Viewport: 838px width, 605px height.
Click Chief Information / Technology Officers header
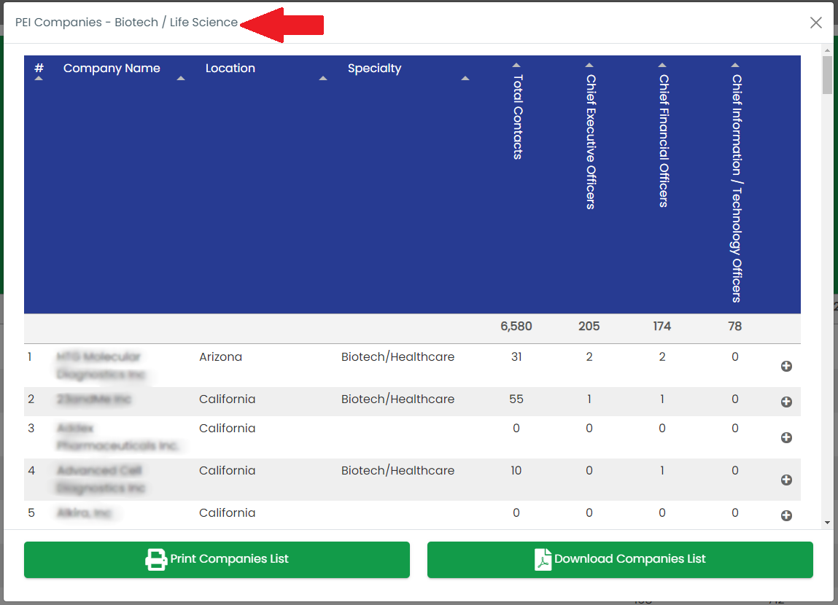click(x=737, y=189)
